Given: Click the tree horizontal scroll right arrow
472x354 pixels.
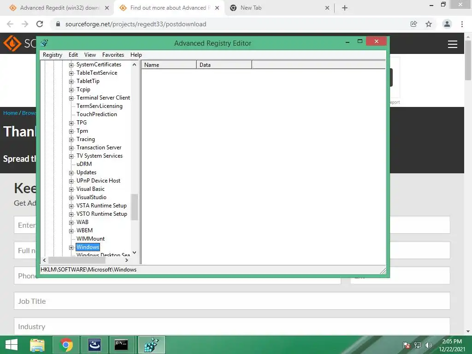Looking at the screenshot, I should tap(127, 260).
